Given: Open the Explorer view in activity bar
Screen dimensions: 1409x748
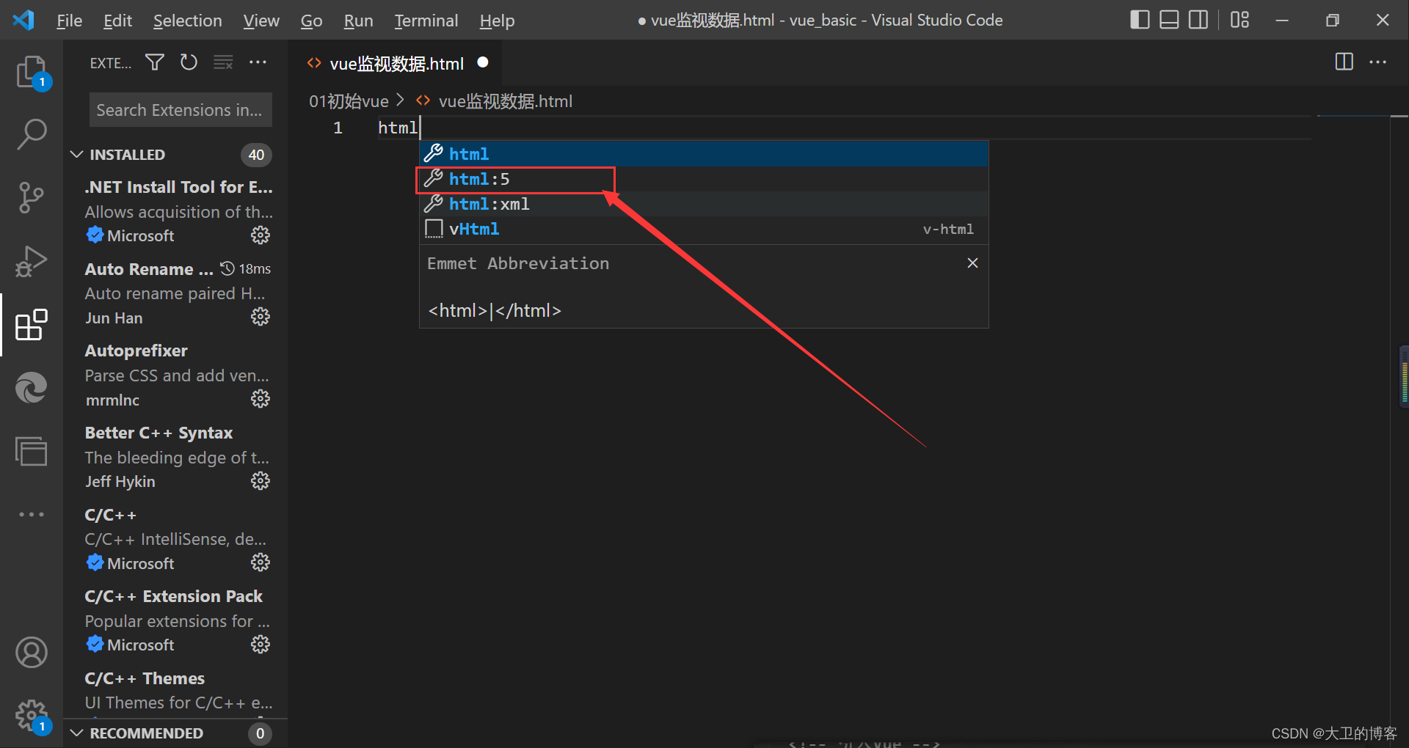Looking at the screenshot, I should [32, 73].
